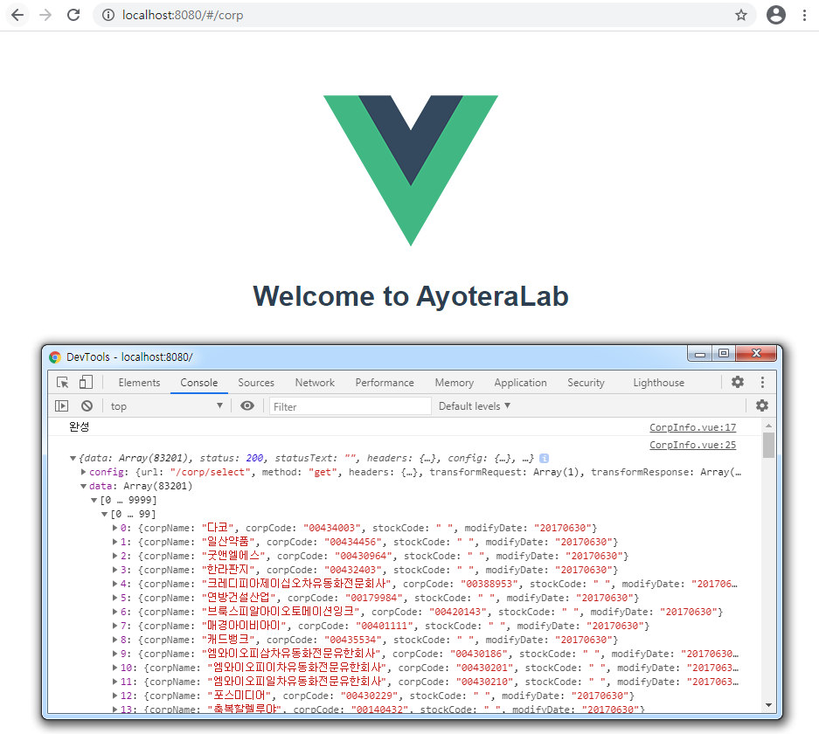Image resolution: width=819 pixels, height=734 pixels.
Task: Collapse the response object with data: Array(83201)
Action: [x=73, y=459]
